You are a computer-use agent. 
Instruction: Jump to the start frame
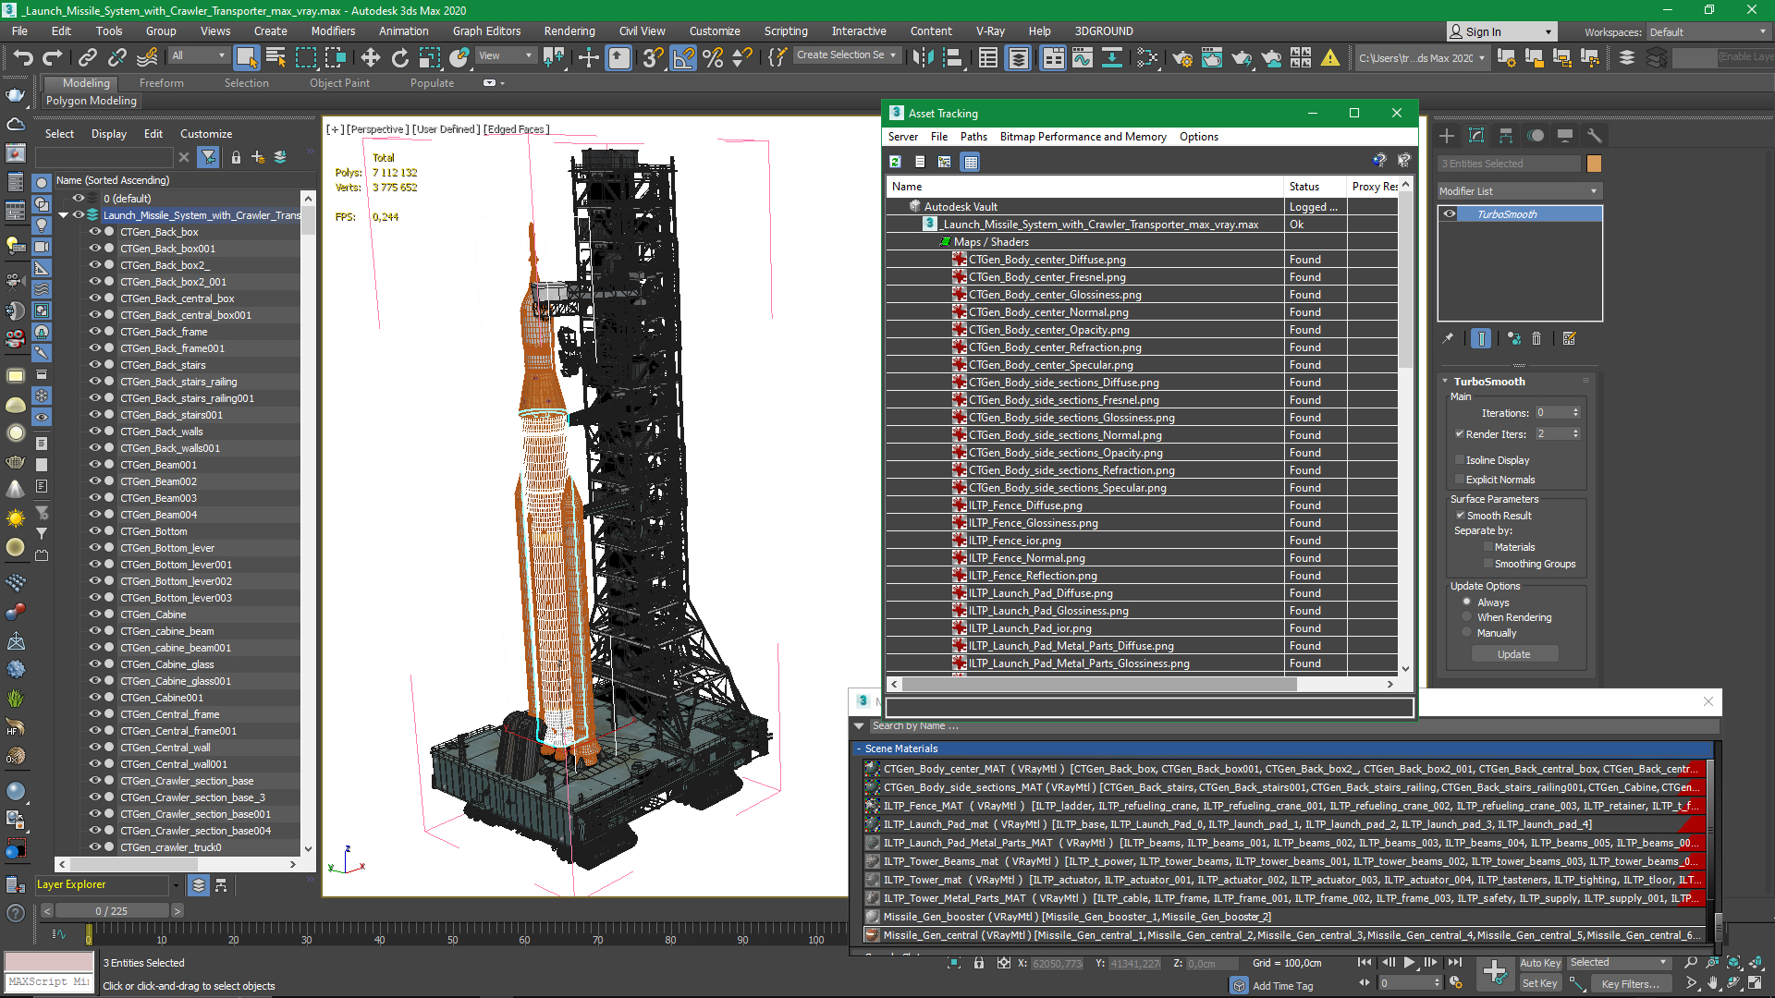pyautogui.click(x=1365, y=963)
